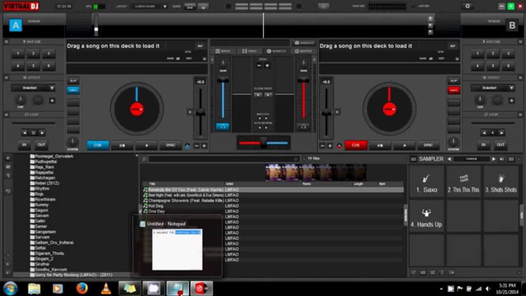Click the Windows Start button
The image size is (526, 296).
(10, 288)
